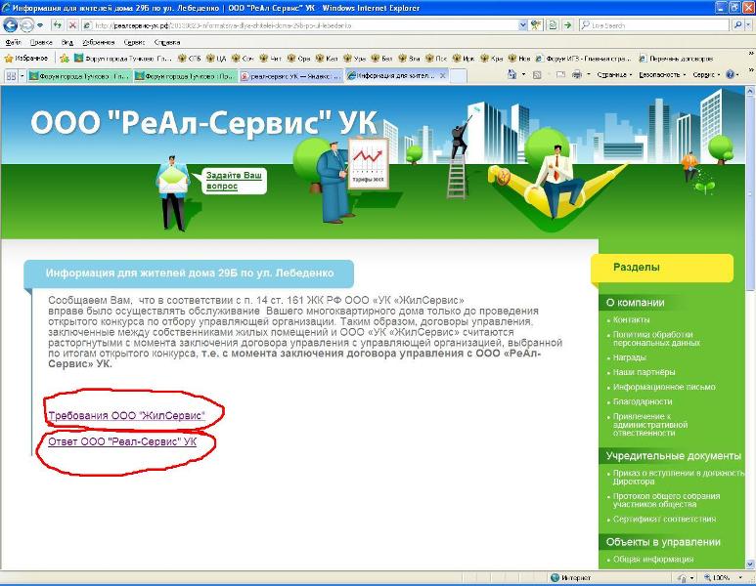
Task: Open the Безопасность command bar menu
Action: click(662, 74)
